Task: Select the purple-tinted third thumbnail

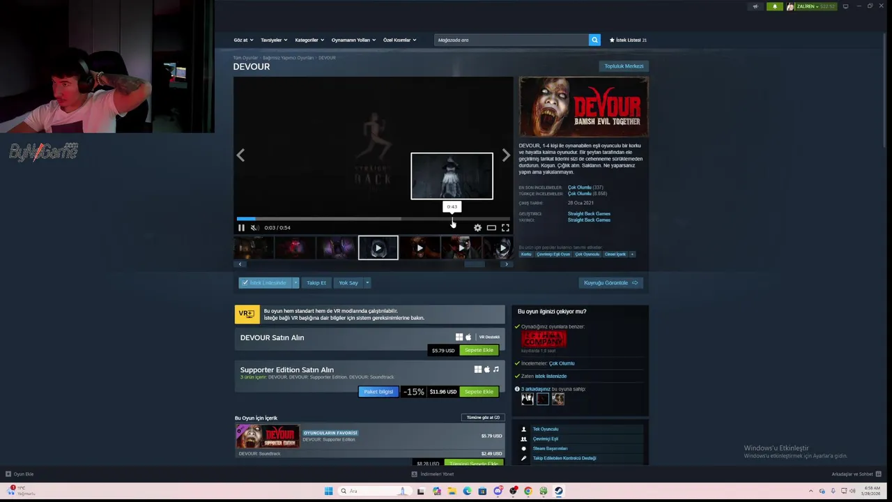Action: tap(337, 248)
